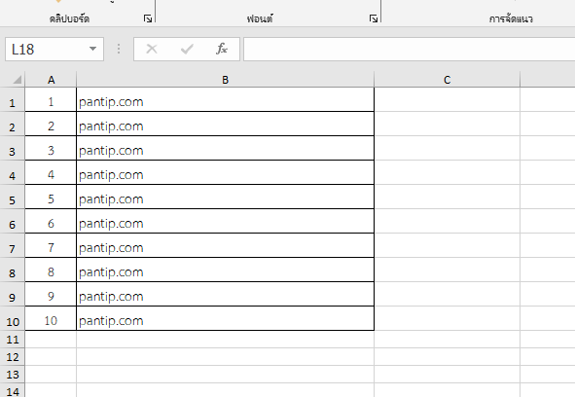Open Font group dialog launcher
575x397 pixels.
(x=374, y=18)
